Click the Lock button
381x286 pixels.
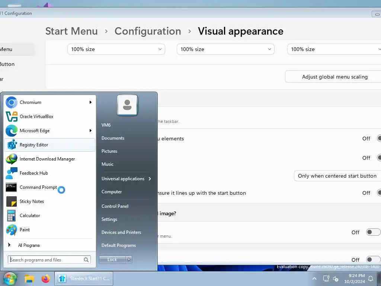[112, 260]
